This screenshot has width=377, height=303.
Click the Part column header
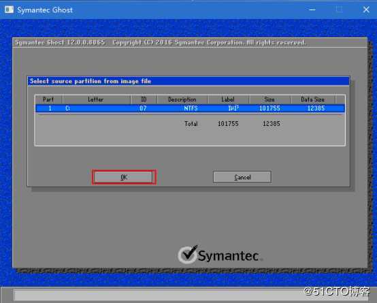pos(48,99)
